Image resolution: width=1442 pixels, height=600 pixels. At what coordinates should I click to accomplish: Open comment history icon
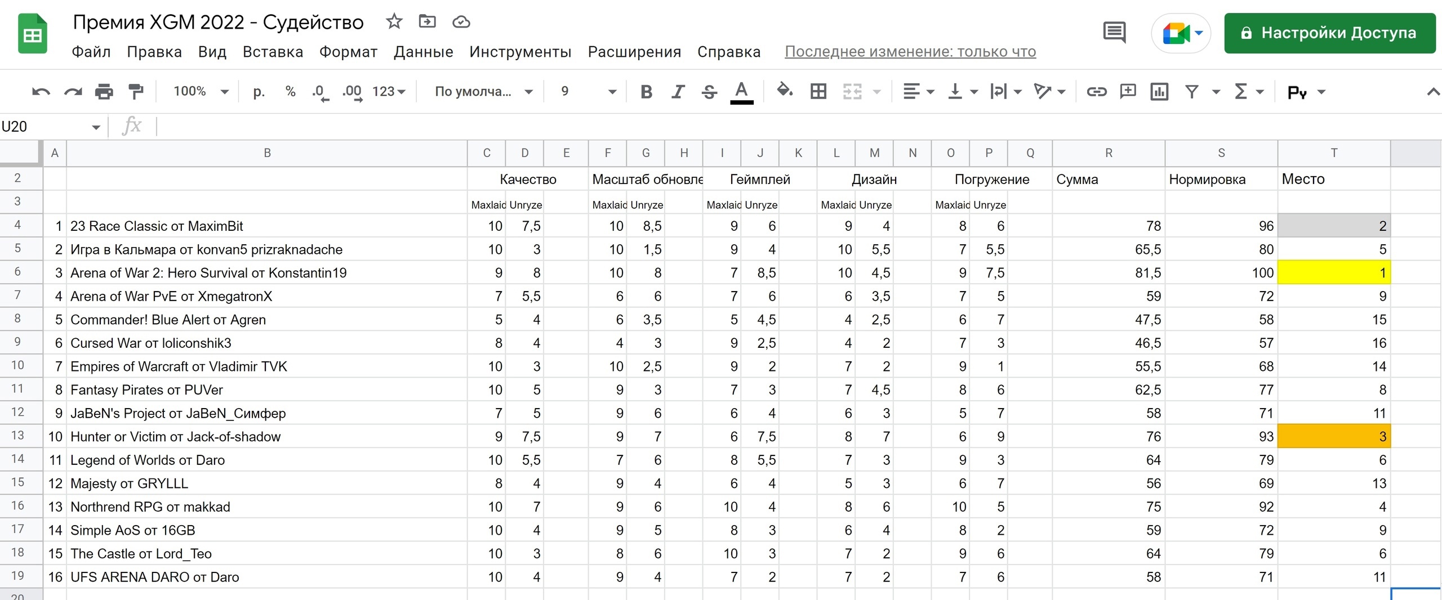1114,33
